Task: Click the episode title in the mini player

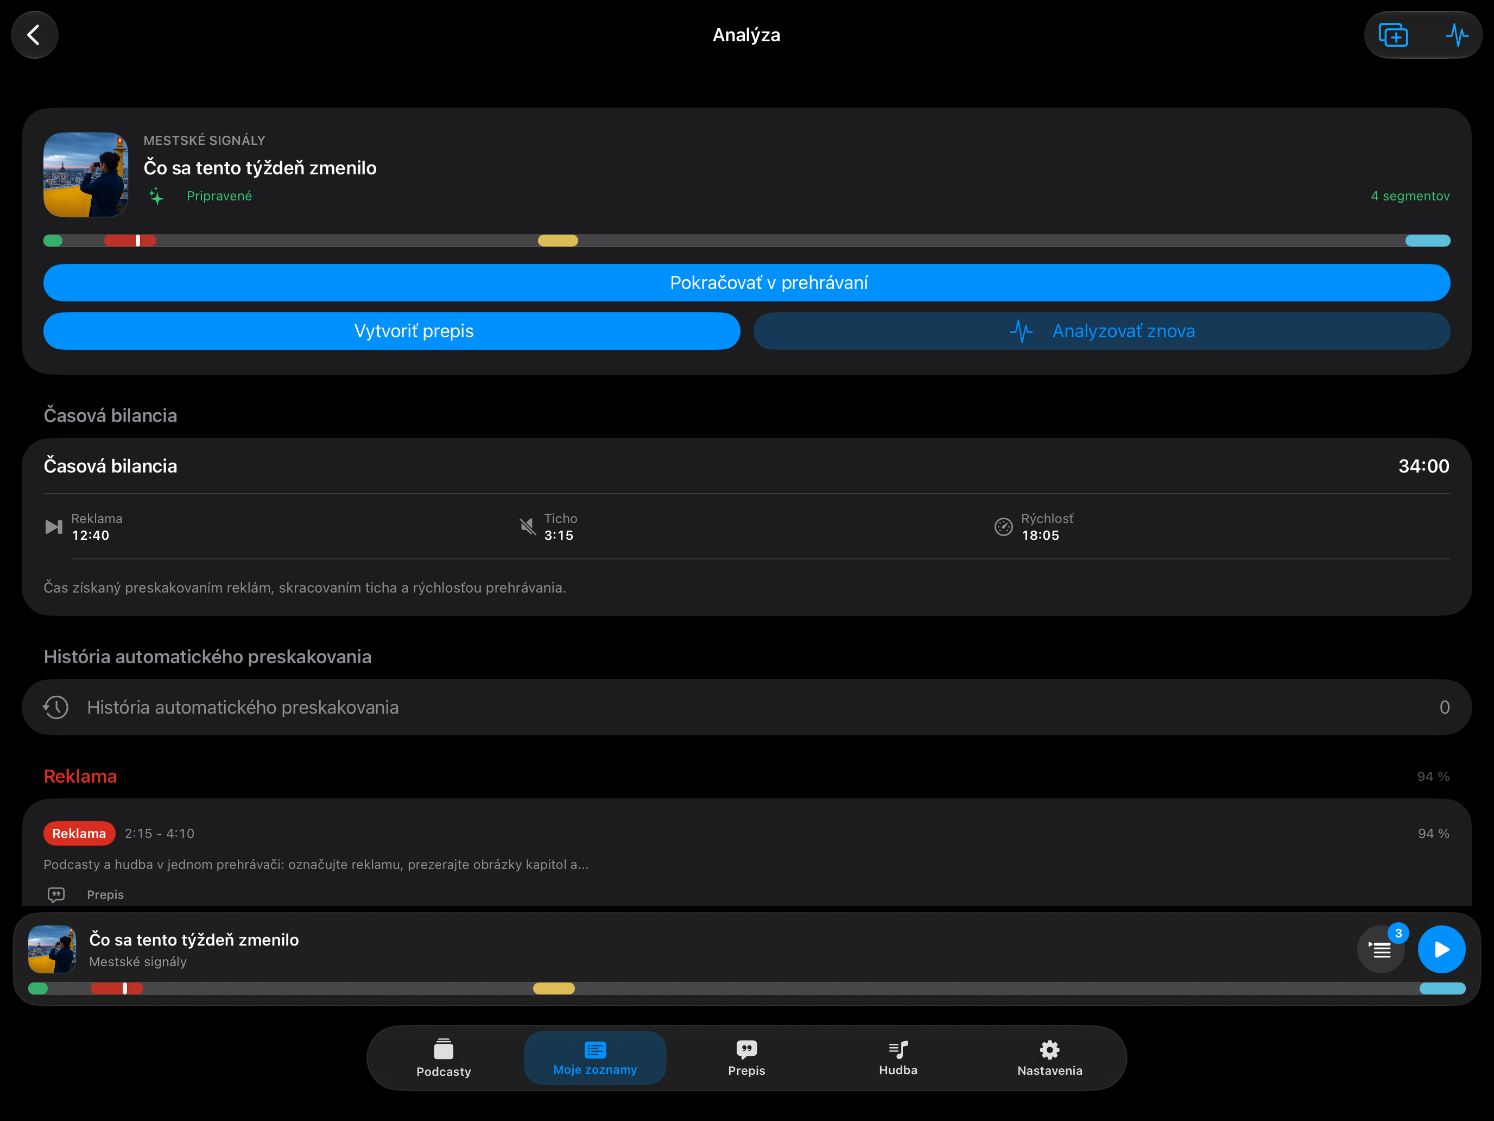Action: (194, 940)
